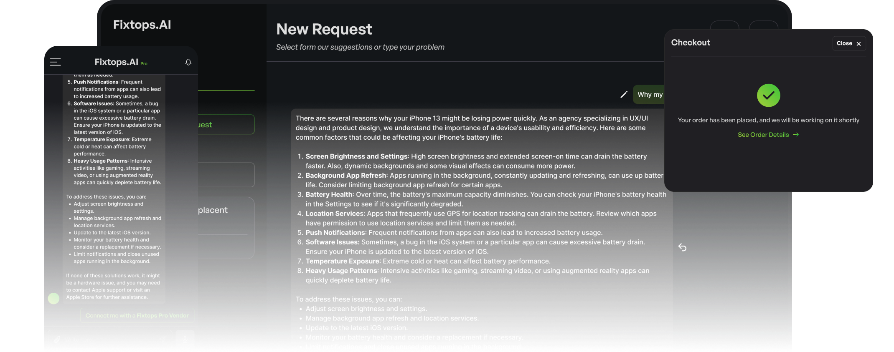Viewport: 894px width, 352px height.
Task: Click the reply arrow beside the desktop response
Action: (682, 248)
